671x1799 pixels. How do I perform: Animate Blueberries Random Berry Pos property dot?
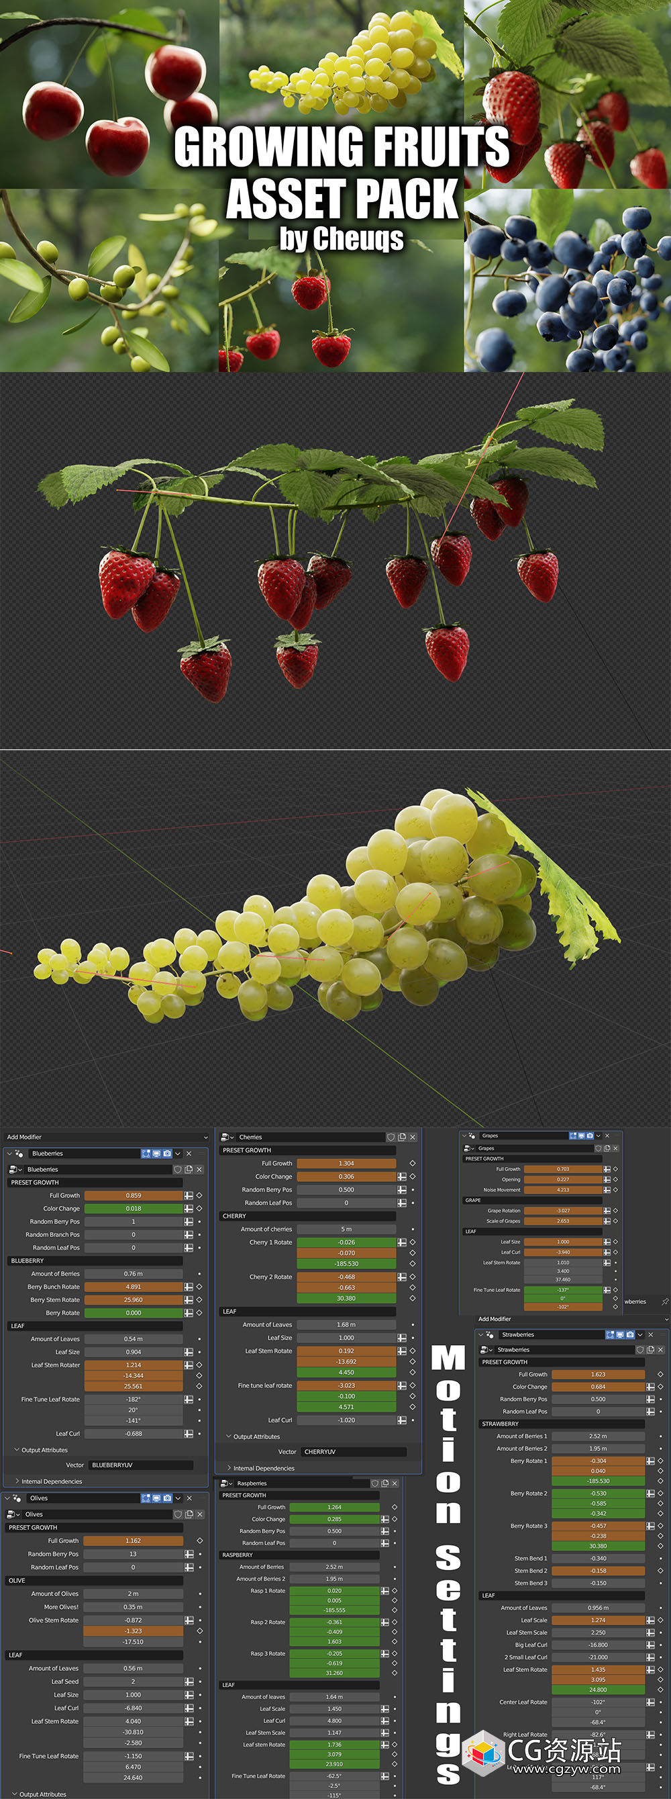(x=199, y=1221)
